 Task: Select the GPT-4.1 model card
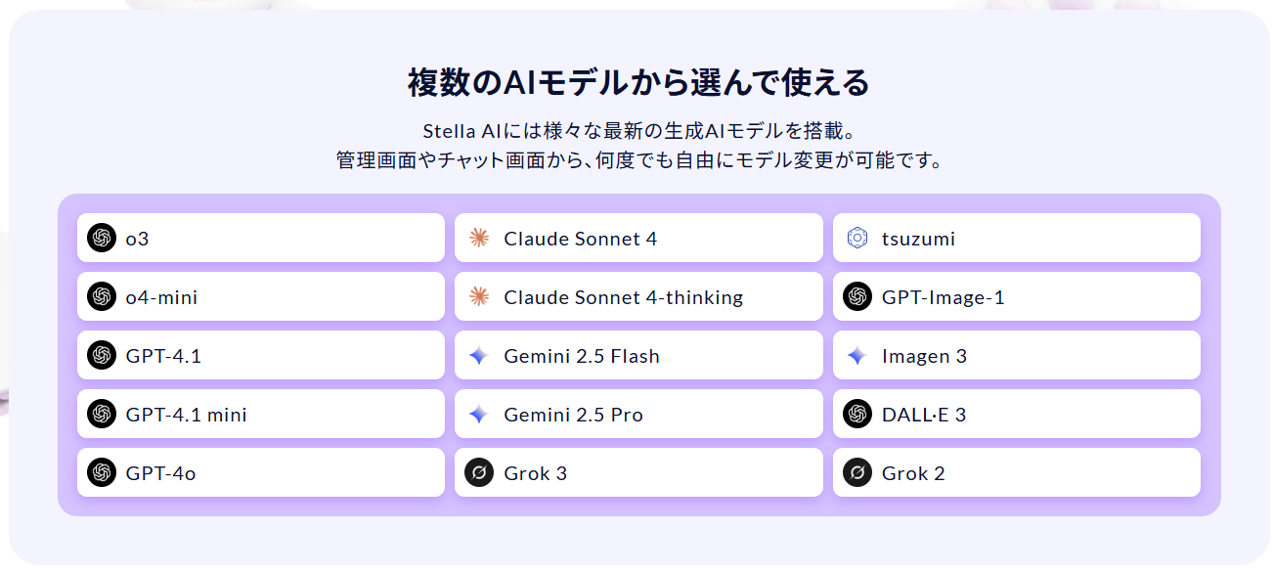(261, 355)
